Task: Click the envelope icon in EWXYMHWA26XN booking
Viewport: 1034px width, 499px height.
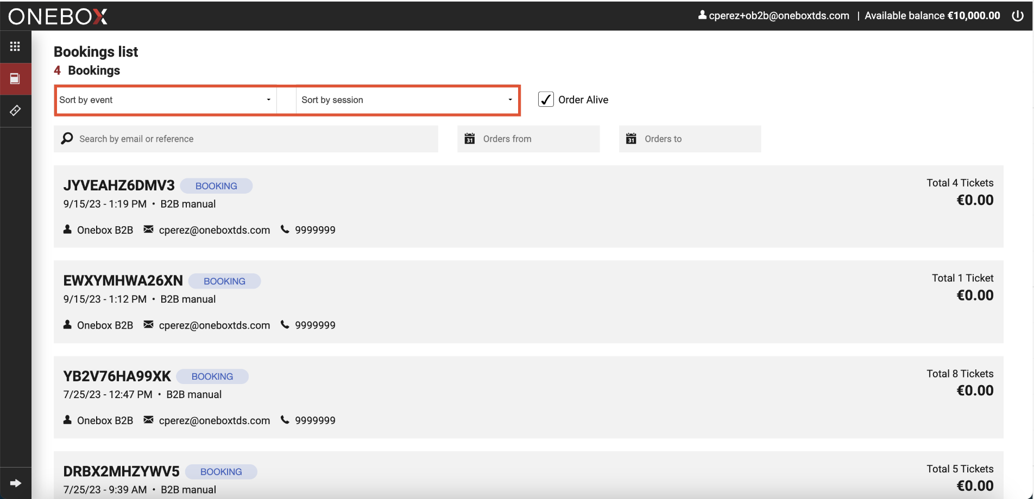Action: click(x=148, y=324)
